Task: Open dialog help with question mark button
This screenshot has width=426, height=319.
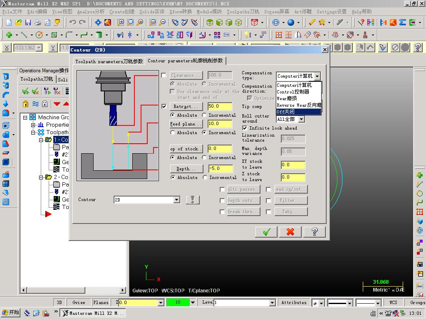Action: point(315,232)
